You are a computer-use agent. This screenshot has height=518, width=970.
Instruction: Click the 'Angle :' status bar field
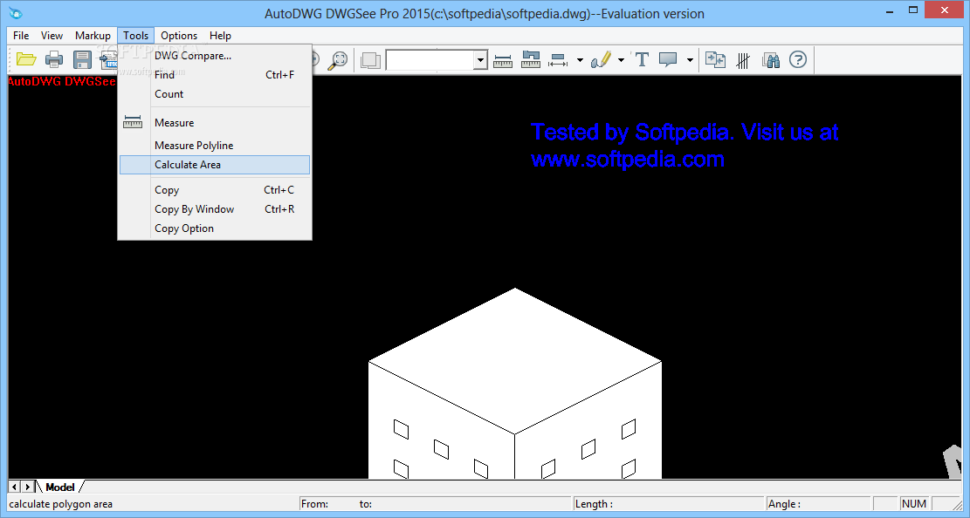click(818, 504)
